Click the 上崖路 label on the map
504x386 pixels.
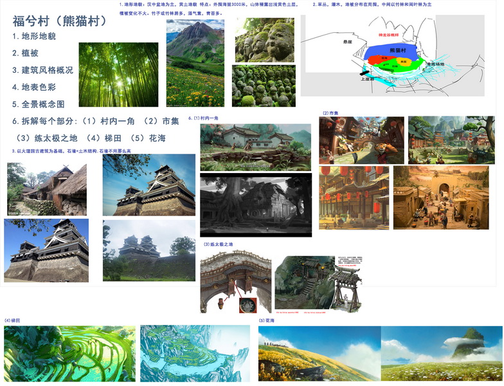(x=368, y=78)
